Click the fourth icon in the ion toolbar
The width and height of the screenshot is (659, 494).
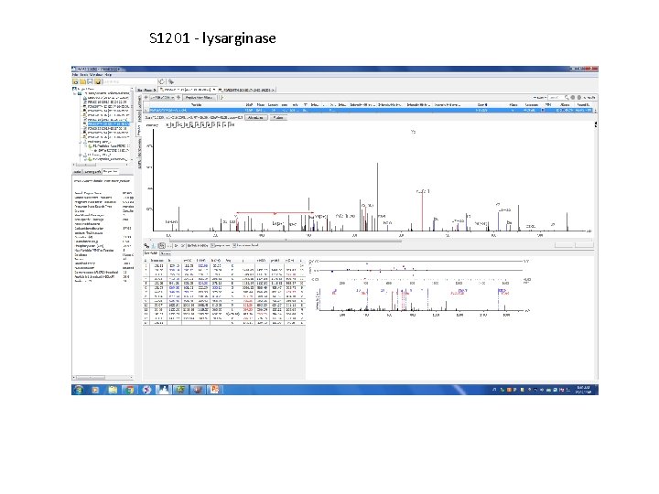[x=169, y=245]
